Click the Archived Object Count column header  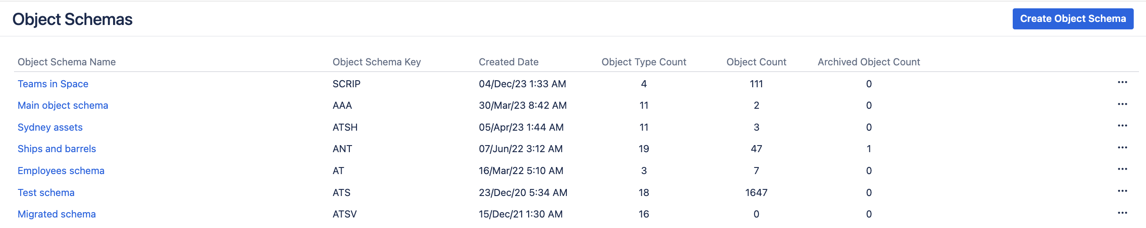click(x=868, y=62)
